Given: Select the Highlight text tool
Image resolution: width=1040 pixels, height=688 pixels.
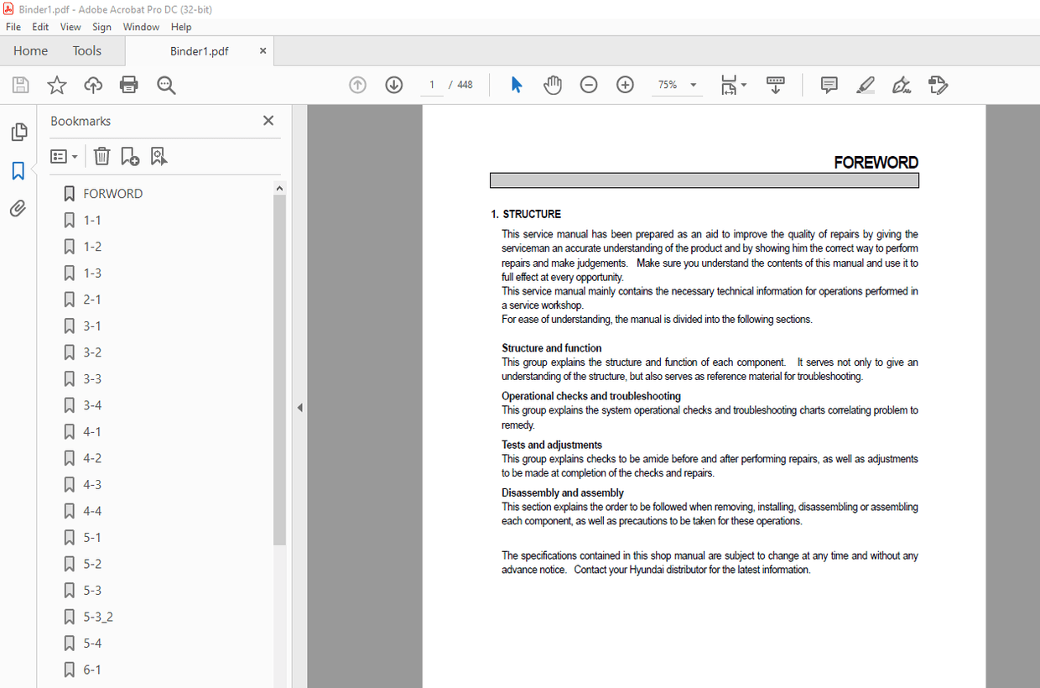Looking at the screenshot, I should 865,84.
